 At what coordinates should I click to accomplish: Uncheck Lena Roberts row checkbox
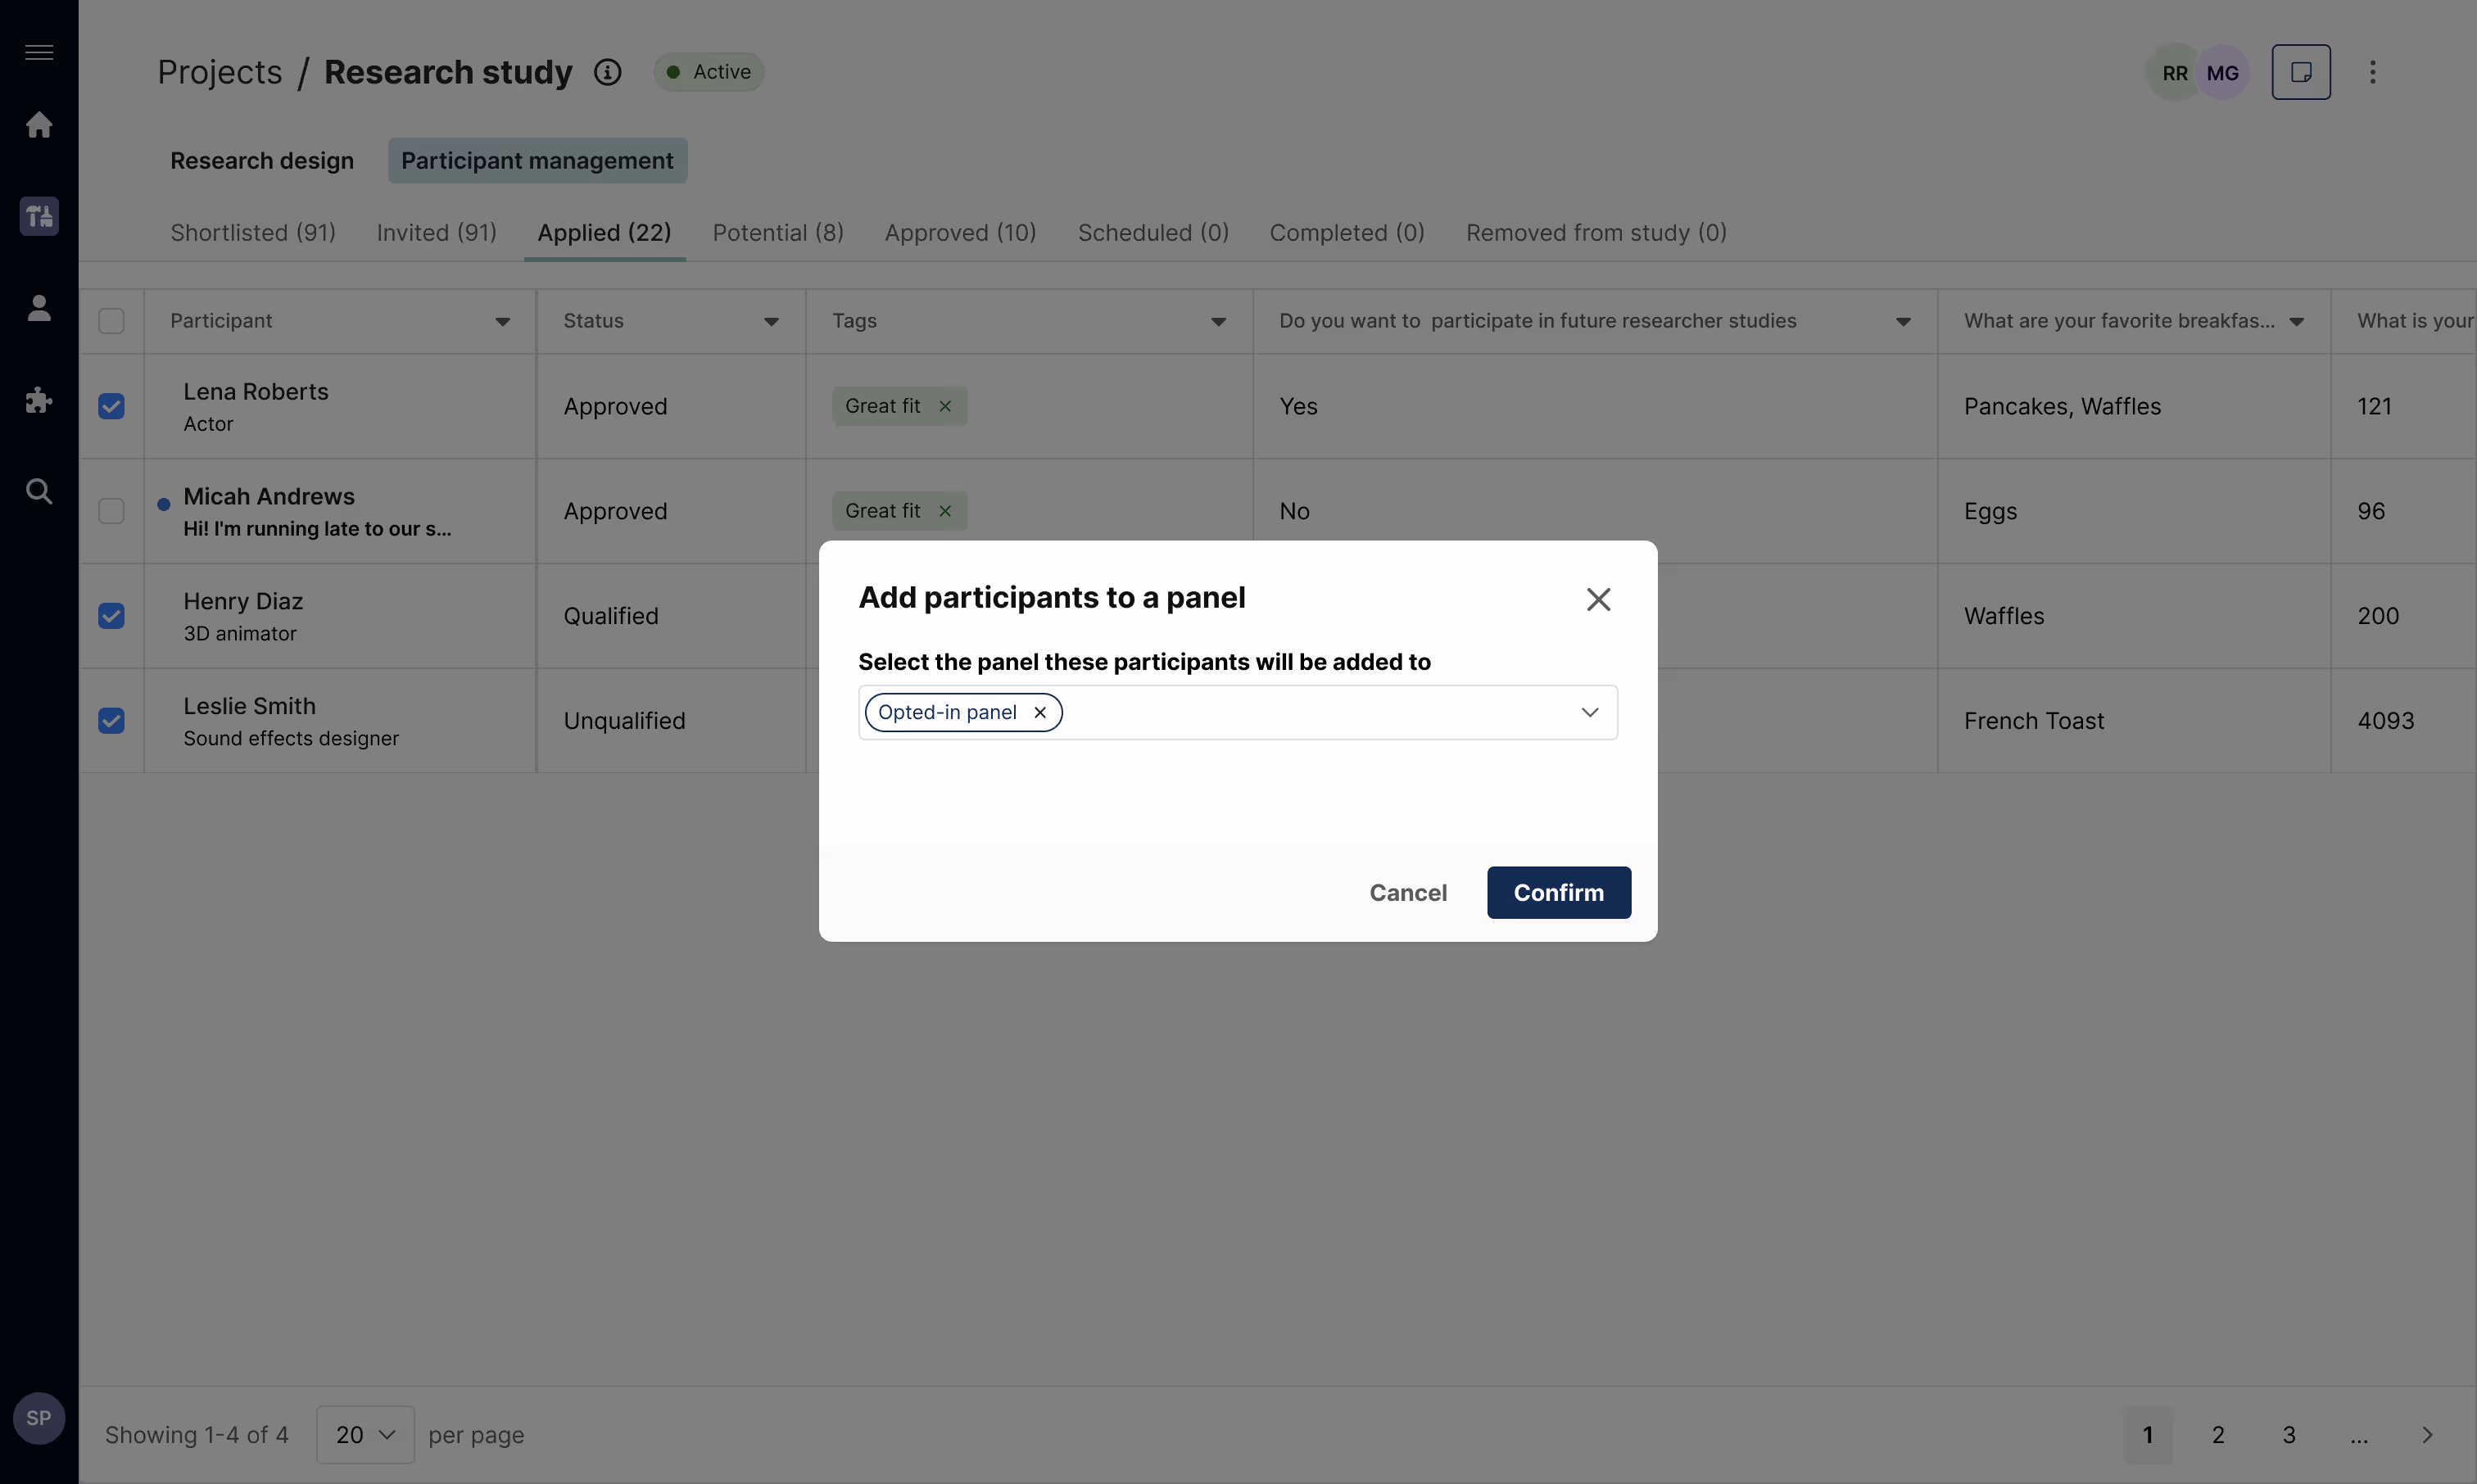tap(111, 406)
